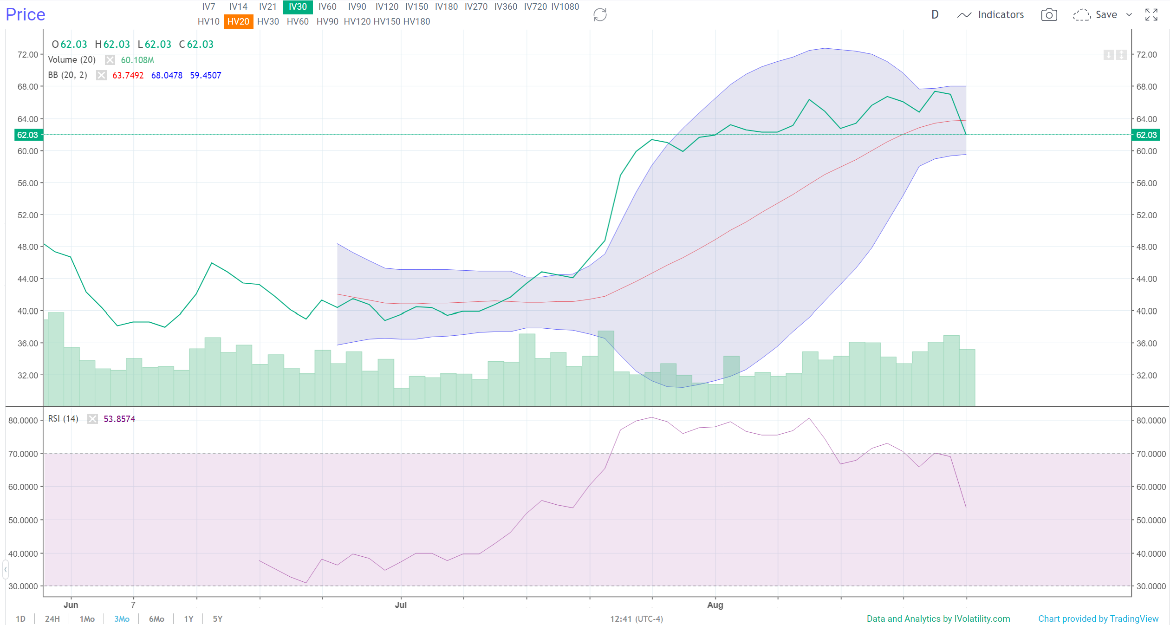
Task: Click the Volume (20) legend label
Action: point(72,60)
